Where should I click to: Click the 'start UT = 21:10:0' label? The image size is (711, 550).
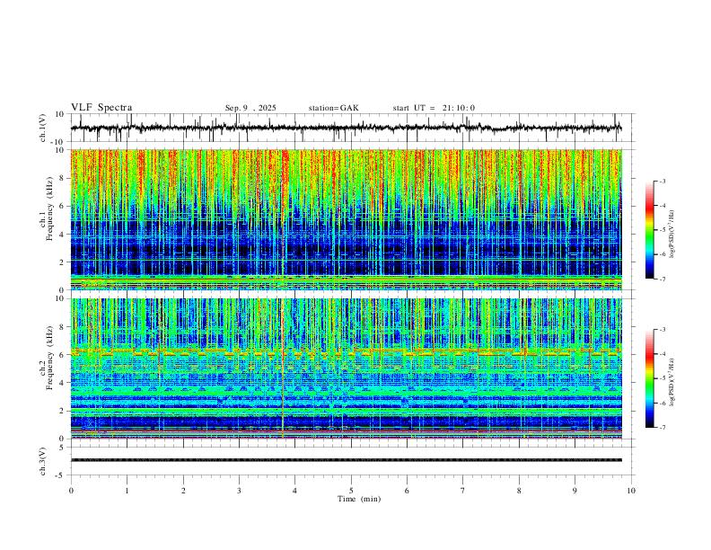click(x=434, y=108)
